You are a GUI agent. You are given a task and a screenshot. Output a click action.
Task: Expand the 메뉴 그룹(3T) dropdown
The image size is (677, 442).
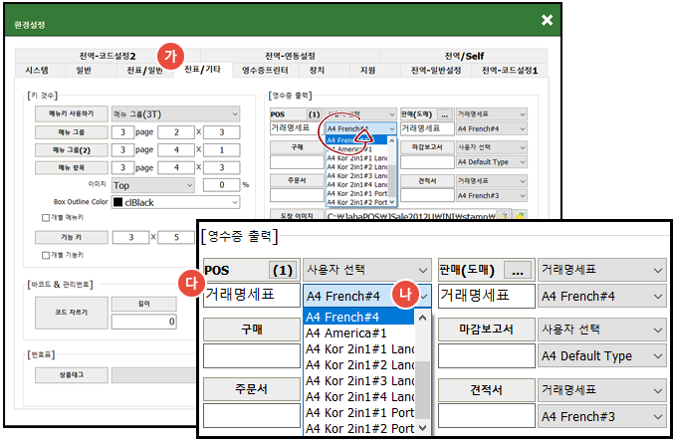click(175, 114)
